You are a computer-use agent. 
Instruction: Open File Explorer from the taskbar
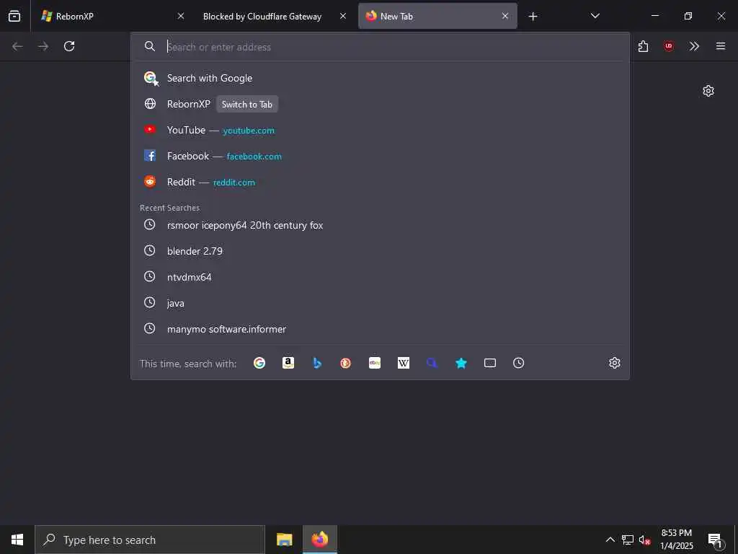284,540
